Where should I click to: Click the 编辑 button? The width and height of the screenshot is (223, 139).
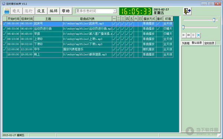coord(54,11)
